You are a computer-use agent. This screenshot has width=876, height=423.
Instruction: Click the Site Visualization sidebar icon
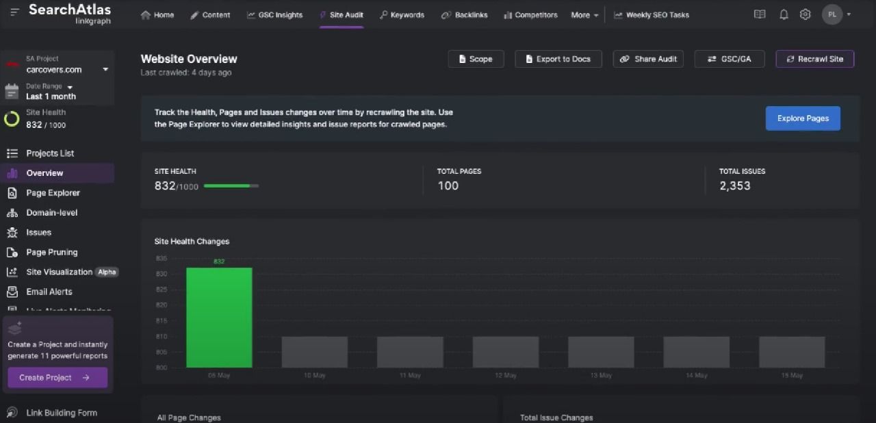point(12,272)
